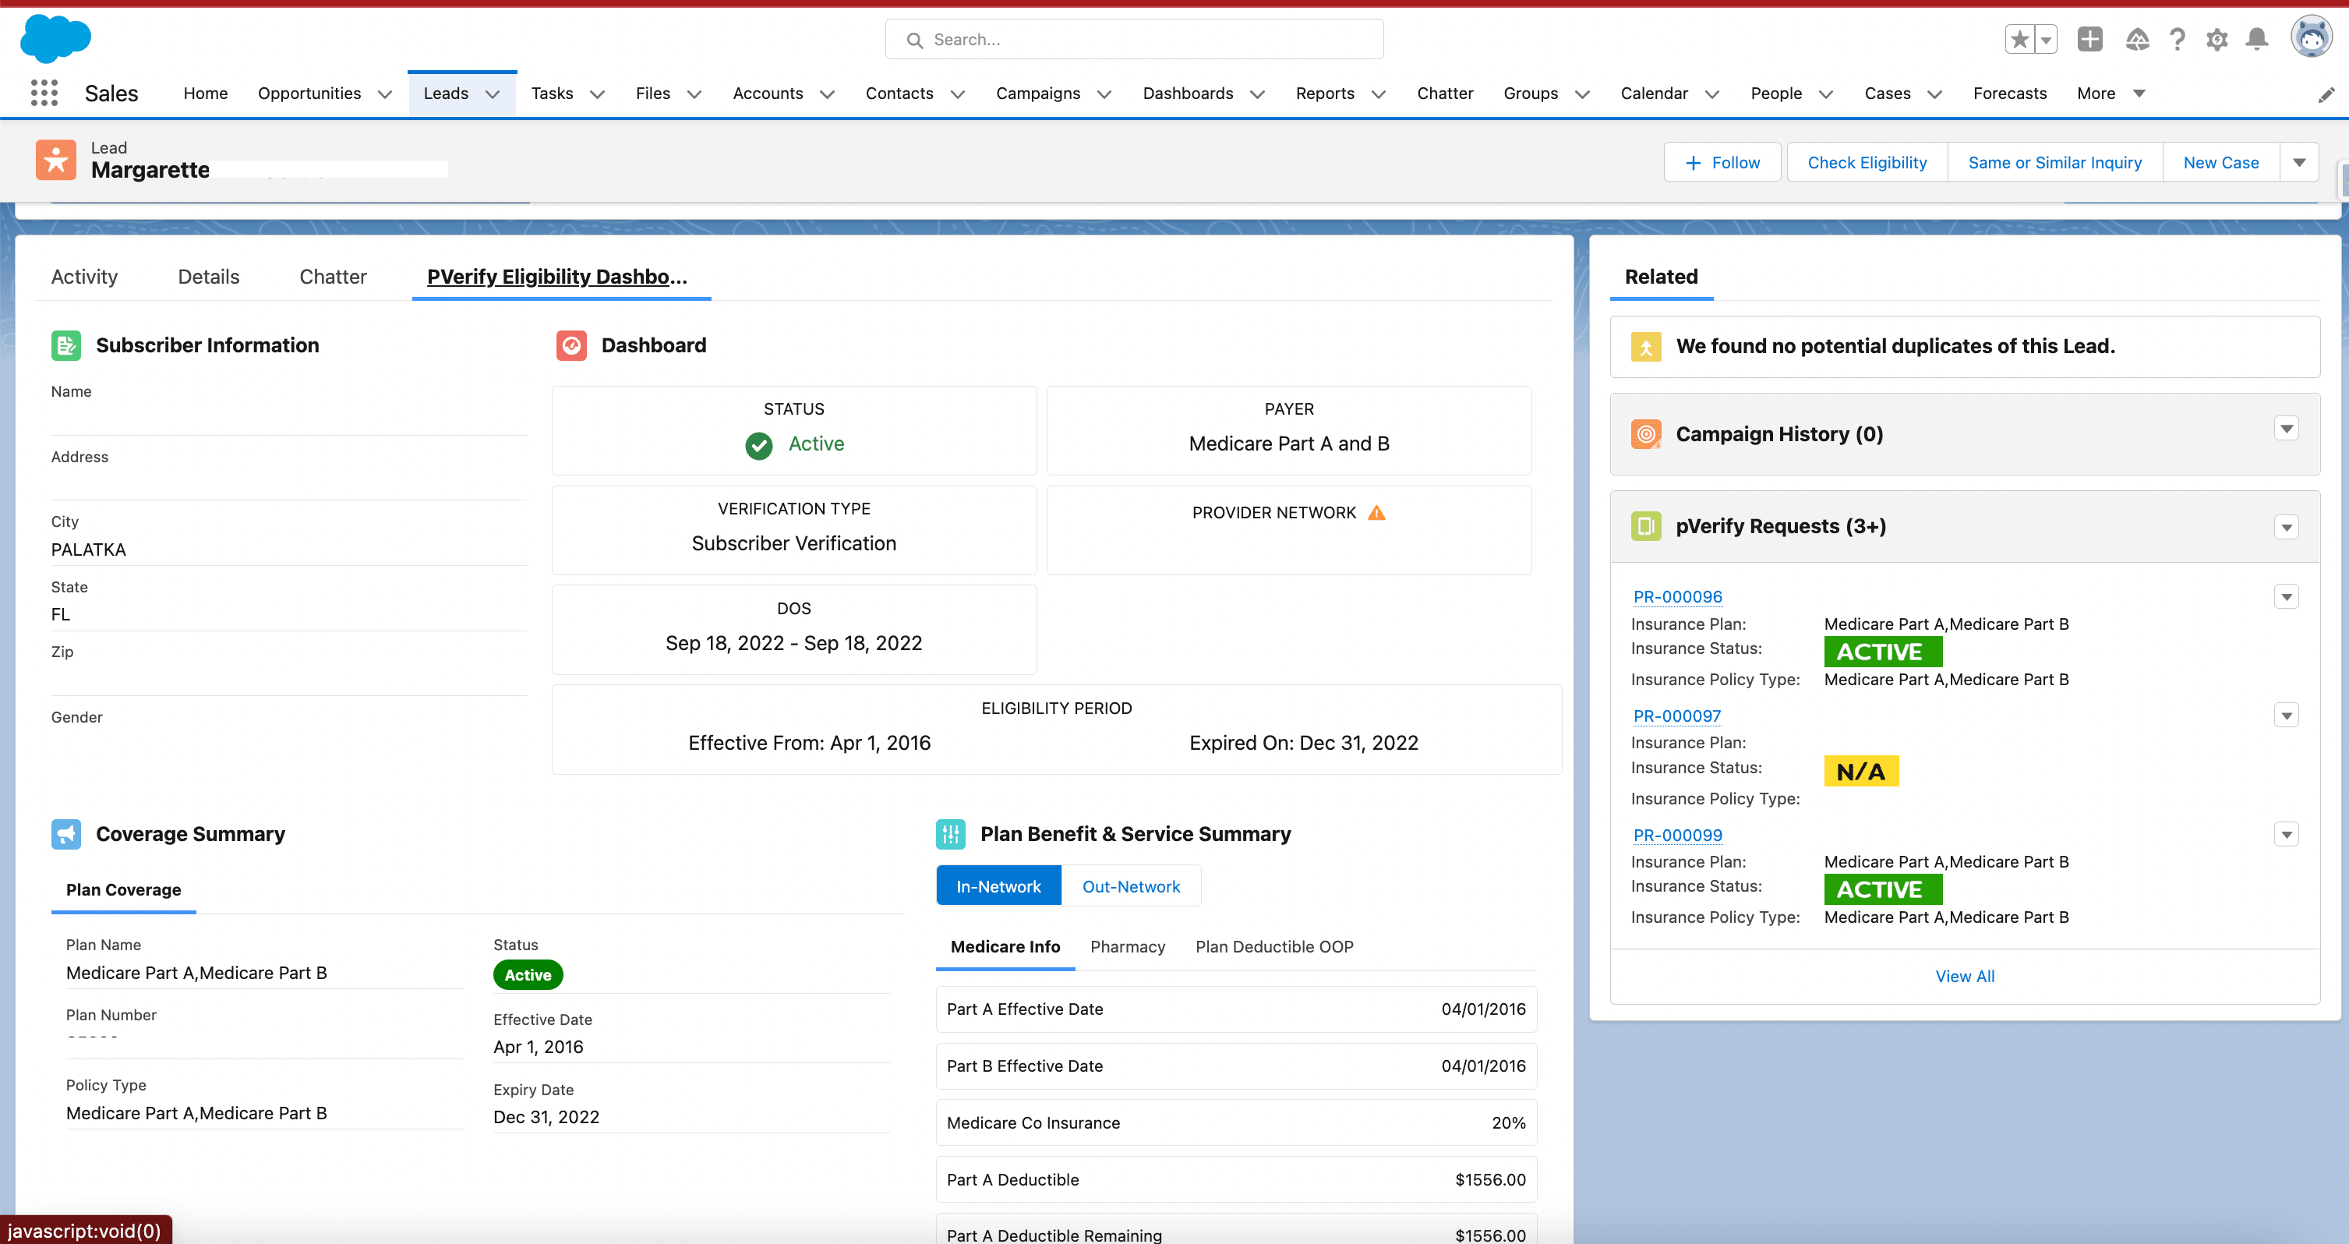
Task: Click the edit navigation pencil icon
Action: click(x=2326, y=95)
